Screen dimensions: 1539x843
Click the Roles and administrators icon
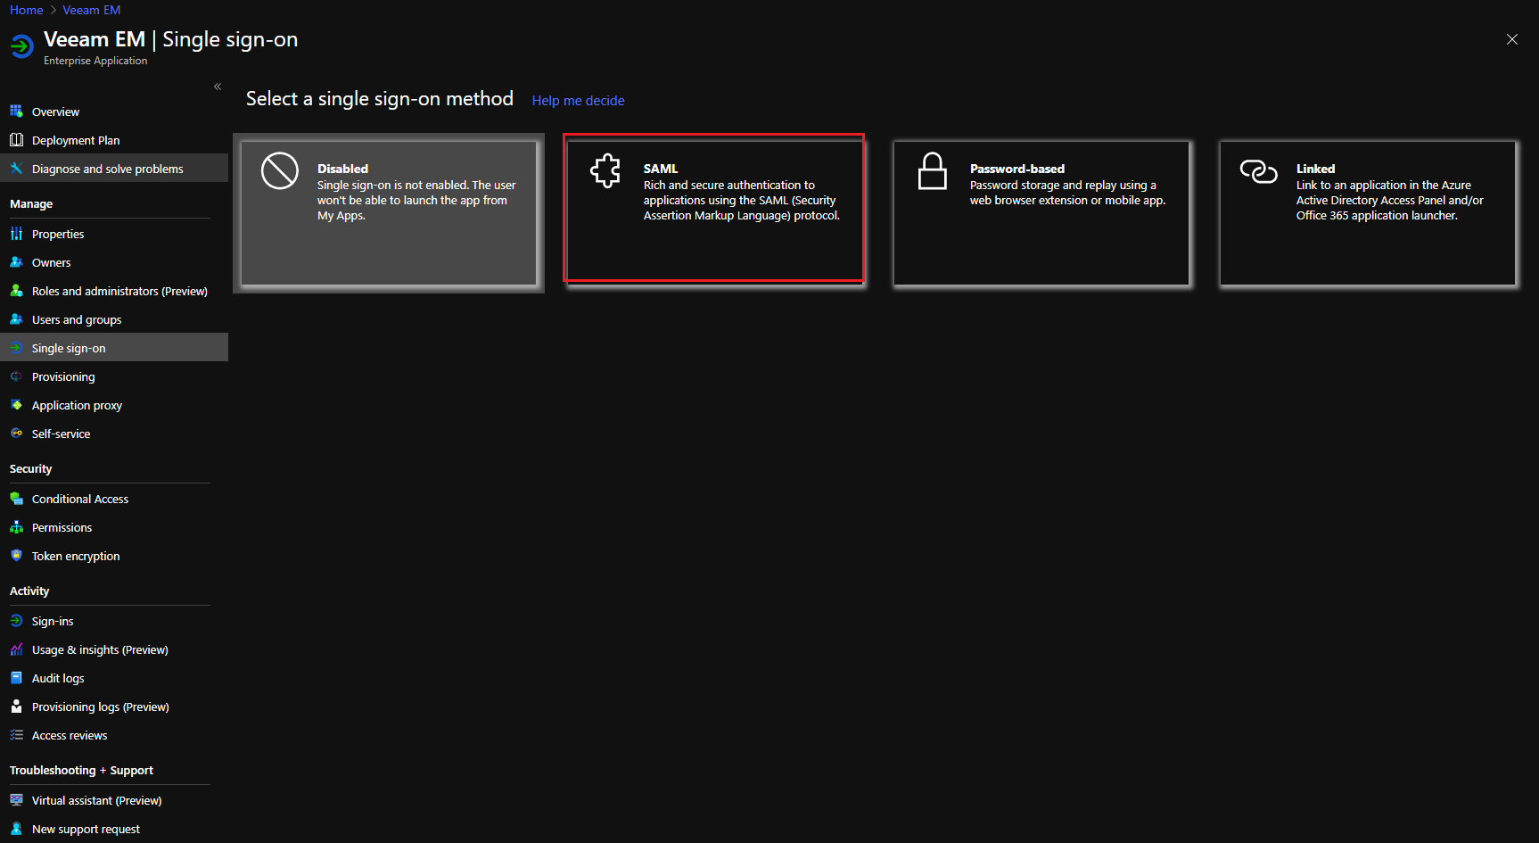point(16,291)
